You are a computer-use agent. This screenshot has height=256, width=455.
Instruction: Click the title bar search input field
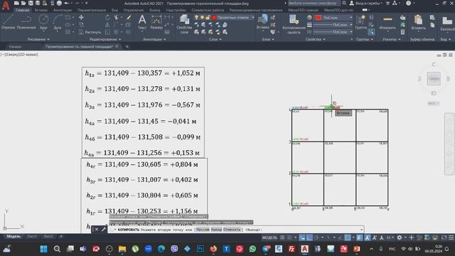click(314, 3)
